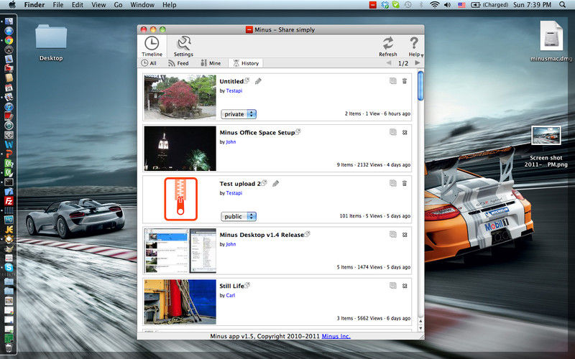Click John author link under Minus Desktop v1.4 Release
575x359 pixels.
click(231, 244)
